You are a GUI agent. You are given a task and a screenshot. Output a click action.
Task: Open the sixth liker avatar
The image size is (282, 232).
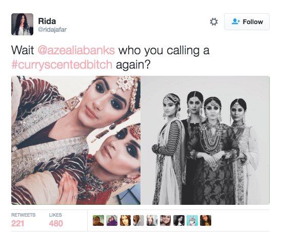(x=166, y=220)
